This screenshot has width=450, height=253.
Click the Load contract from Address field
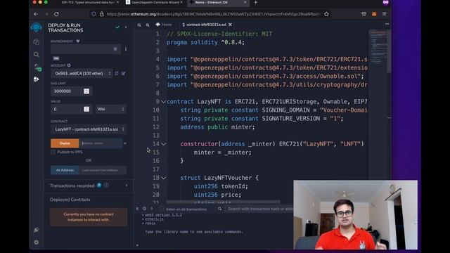point(103,170)
